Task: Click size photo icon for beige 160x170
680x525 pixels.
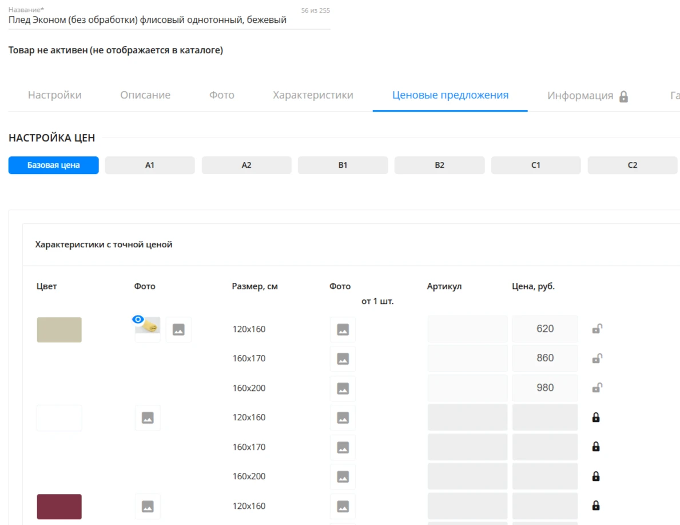Action: tap(343, 359)
